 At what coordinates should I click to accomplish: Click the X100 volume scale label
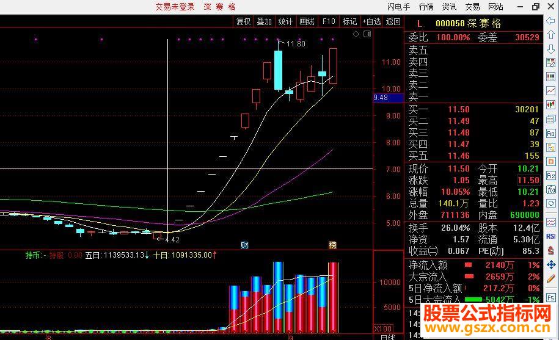(383, 328)
